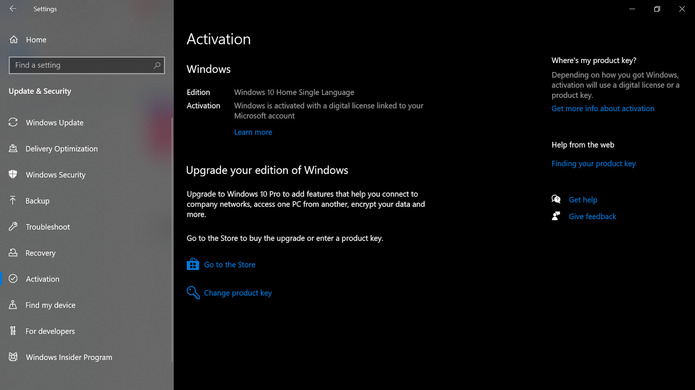Click the Delivery Optimization icon
695x390 pixels.
tap(13, 149)
